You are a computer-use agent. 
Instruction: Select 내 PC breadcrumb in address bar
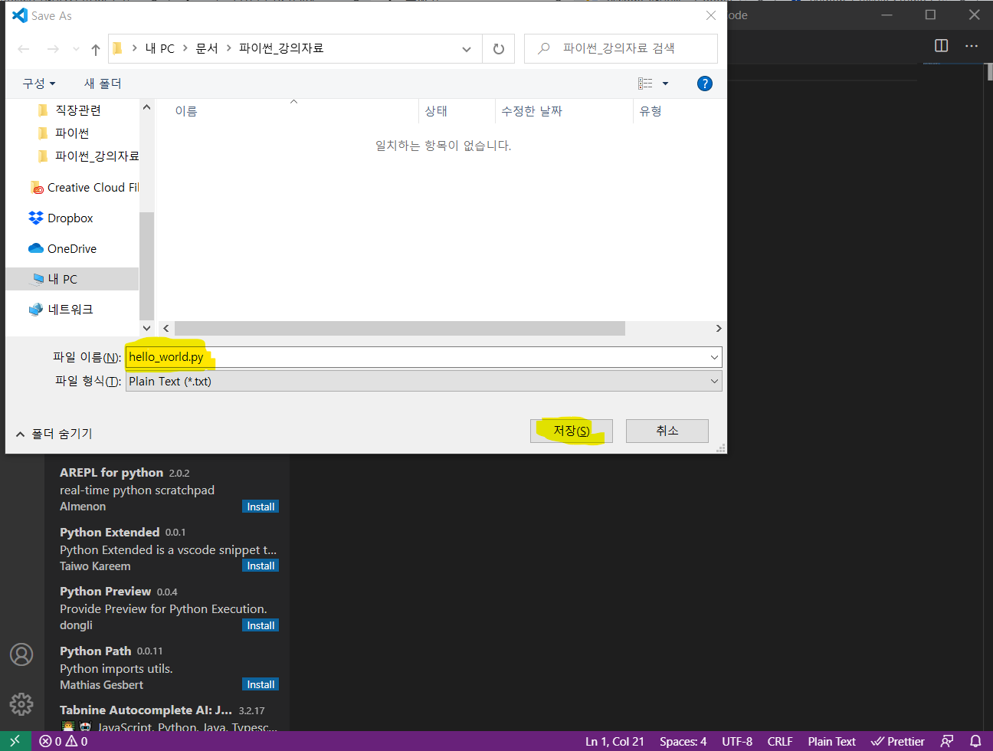click(160, 48)
